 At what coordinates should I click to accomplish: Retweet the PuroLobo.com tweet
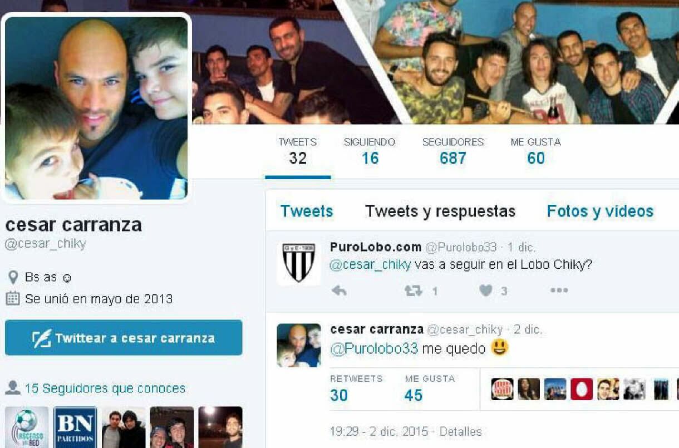[413, 291]
